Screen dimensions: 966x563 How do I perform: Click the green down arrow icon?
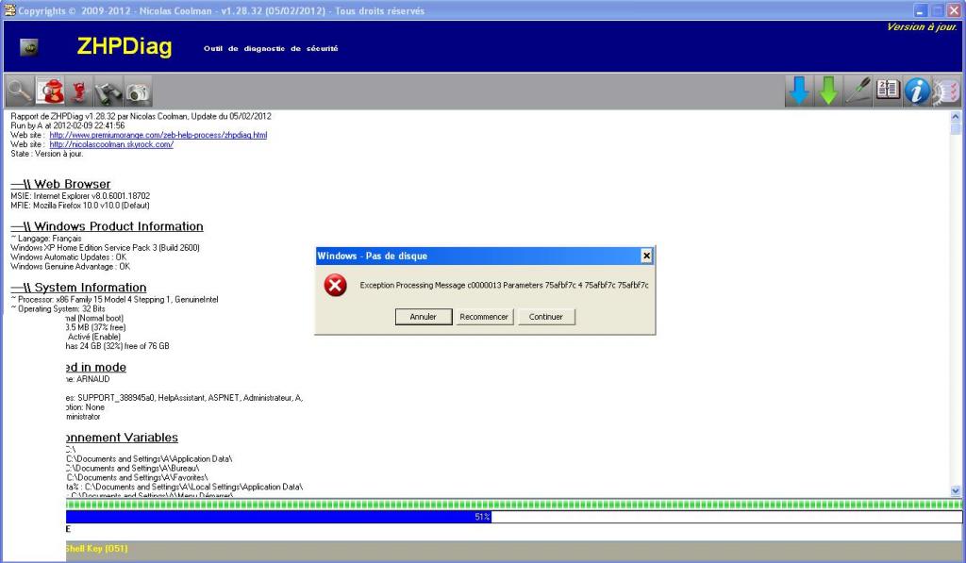click(x=828, y=91)
